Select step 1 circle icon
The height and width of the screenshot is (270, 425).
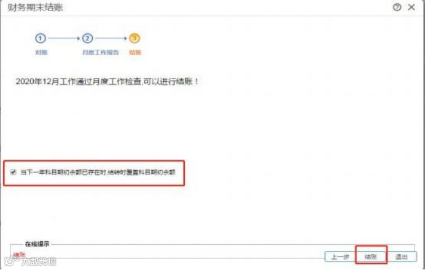(x=41, y=38)
